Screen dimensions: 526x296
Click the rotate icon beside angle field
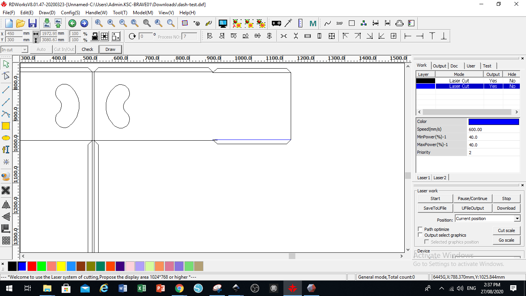click(x=132, y=36)
